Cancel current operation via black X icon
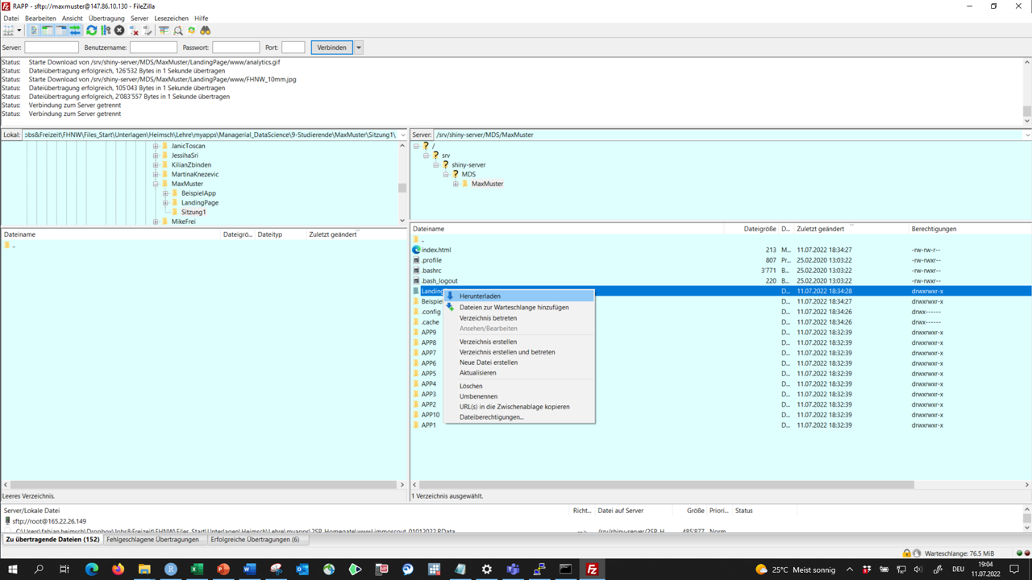 (x=119, y=31)
